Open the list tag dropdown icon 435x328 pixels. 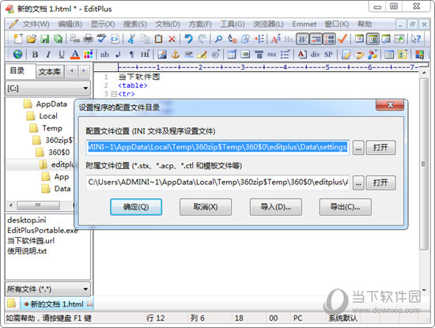(286, 55)
